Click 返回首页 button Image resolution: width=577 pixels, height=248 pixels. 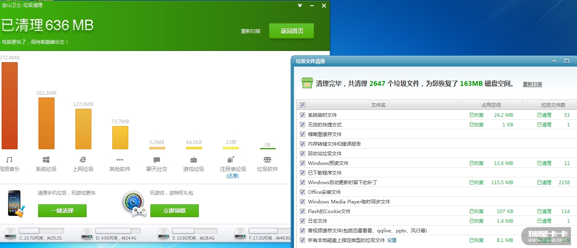[x=292, y=31]
